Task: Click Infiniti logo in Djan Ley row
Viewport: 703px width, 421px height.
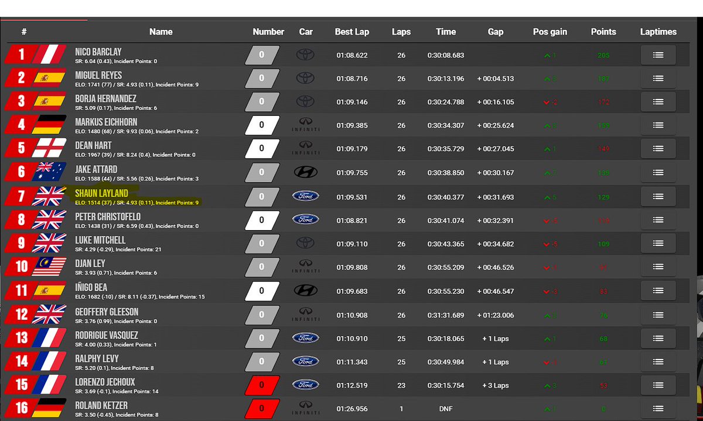Action: click(x=305, y=267)
